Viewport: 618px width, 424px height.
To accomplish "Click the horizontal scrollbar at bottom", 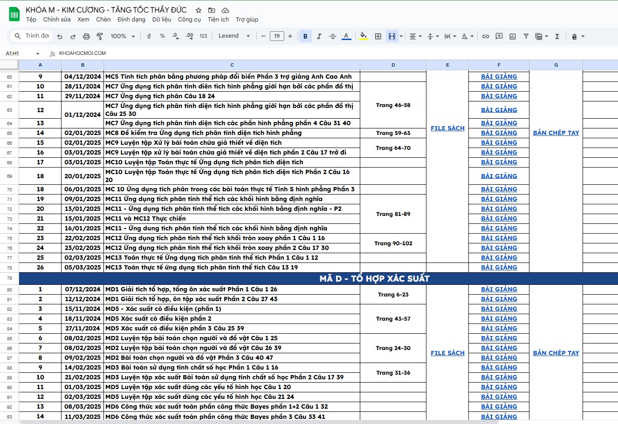I will coord(259,422).
